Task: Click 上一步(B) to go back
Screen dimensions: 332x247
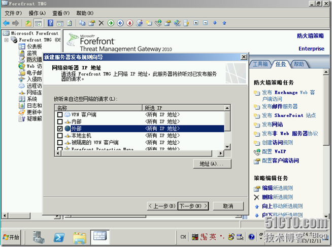Action: [x=162, y=206]
